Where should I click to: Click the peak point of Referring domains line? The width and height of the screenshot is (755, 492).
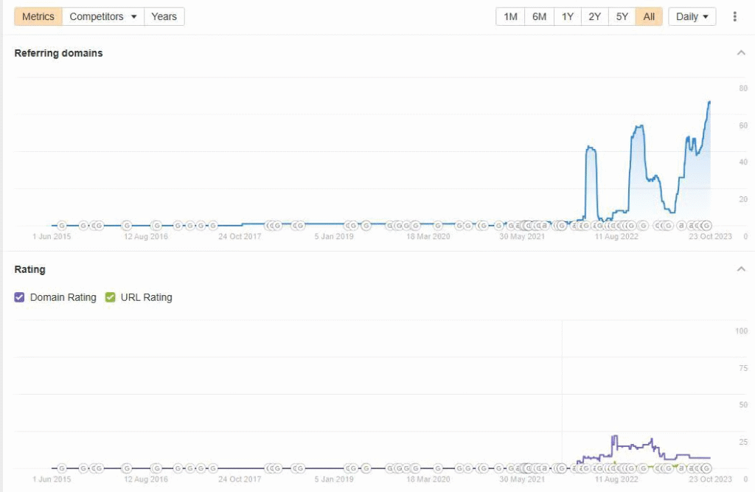[709, 102]
